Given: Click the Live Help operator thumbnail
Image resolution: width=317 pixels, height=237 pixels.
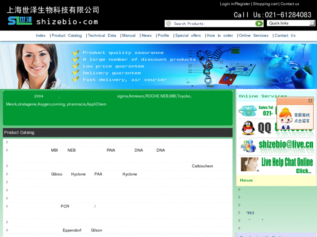Looking at the screenshot, I should tap(250, 164).
